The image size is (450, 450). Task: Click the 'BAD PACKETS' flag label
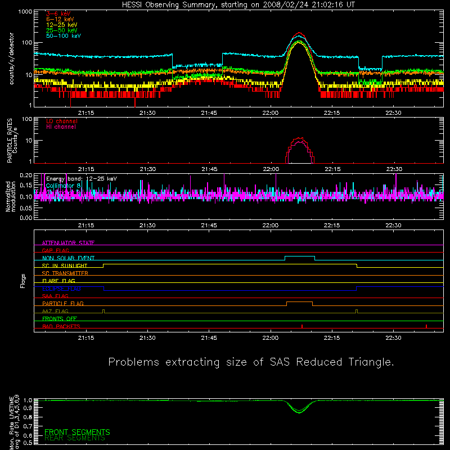point(61,326)
